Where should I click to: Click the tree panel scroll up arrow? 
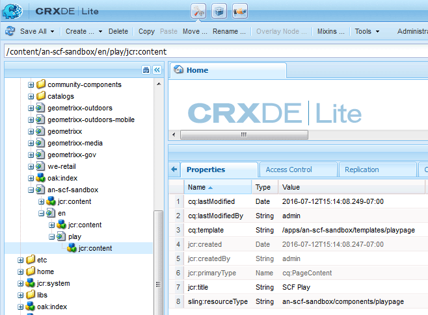[x=159, y=84]
